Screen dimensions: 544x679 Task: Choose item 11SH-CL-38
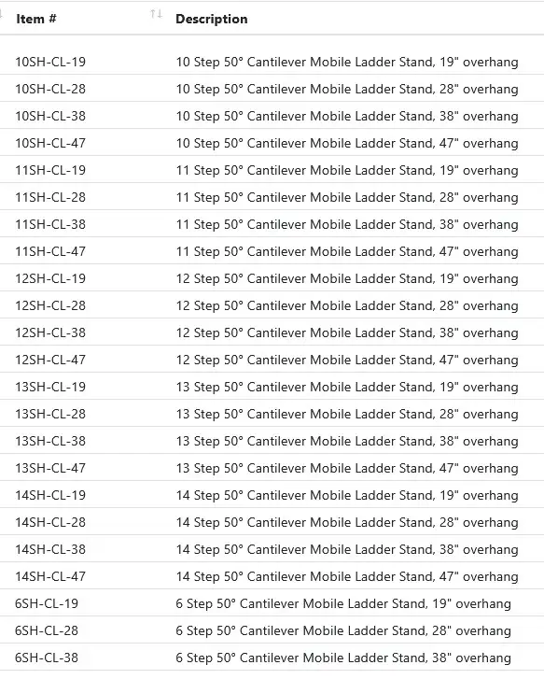(x=50, y=224)
